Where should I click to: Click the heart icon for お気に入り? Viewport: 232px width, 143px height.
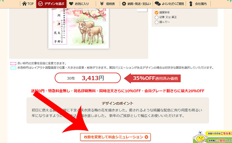pyautogui.click(x=71, y=3)
